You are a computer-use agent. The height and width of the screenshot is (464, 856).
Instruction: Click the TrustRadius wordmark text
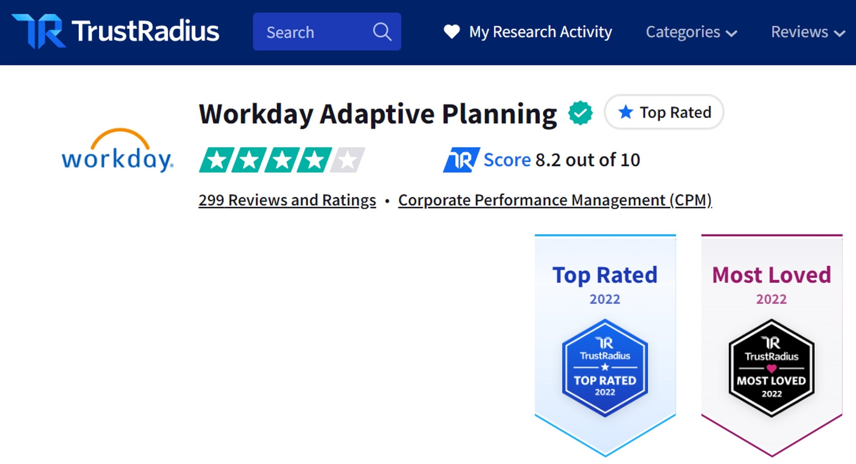(x=145, y=31)
